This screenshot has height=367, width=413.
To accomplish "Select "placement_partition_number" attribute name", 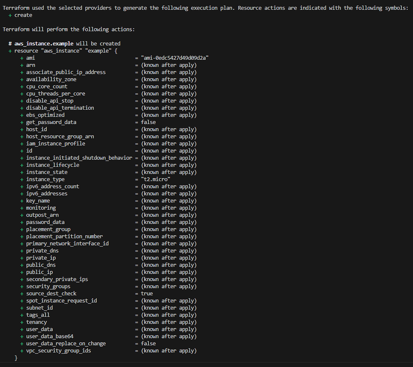I will point(65,236).
